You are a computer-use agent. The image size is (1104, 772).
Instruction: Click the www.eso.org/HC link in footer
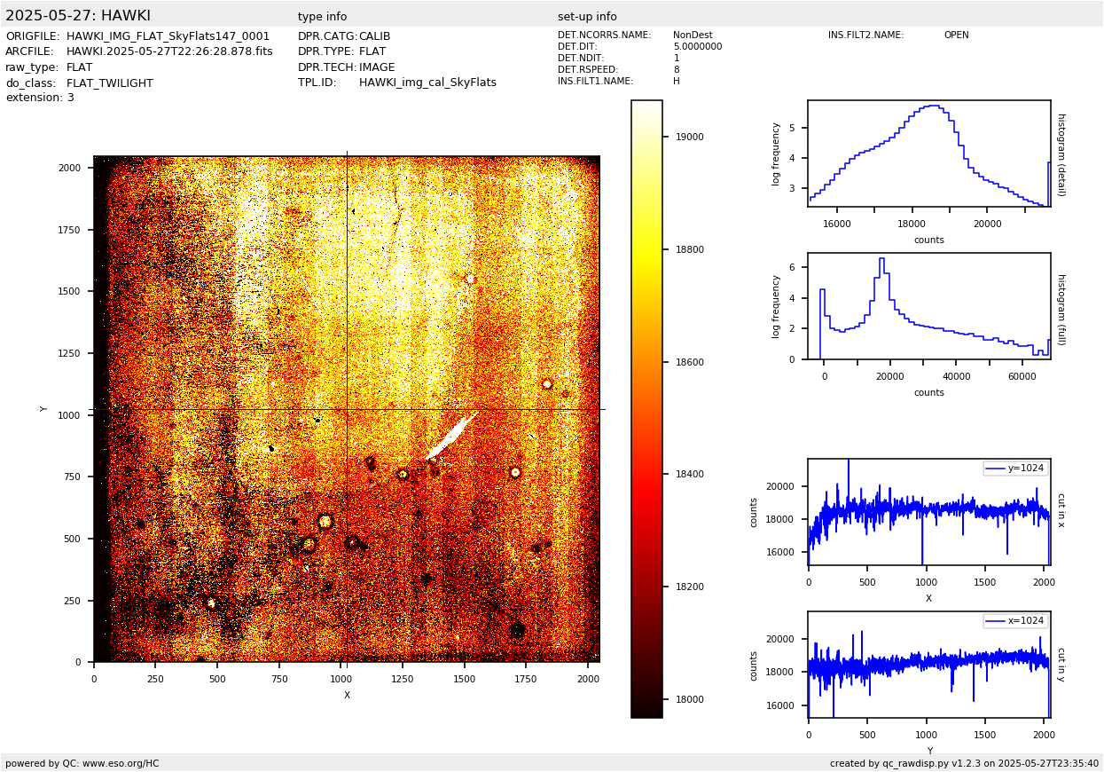[x=121, y=763]
